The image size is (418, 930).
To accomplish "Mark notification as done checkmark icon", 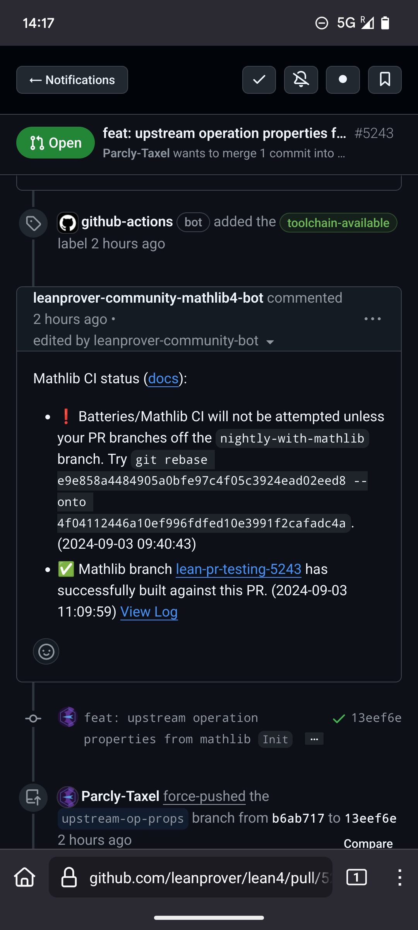I will (x=259, y=80).
